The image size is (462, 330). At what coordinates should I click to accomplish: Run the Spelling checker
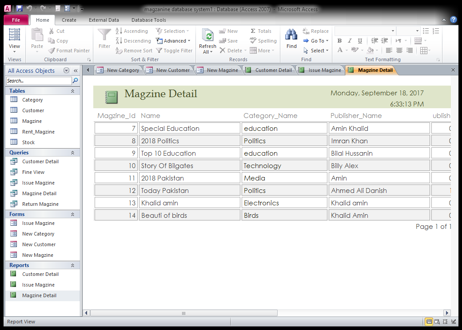click(263, 40)
